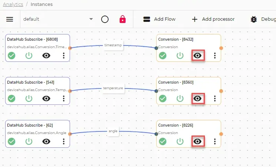Open more options of Conversion [8360]
This screenshot has width=276, height=167.
(215, 98)
